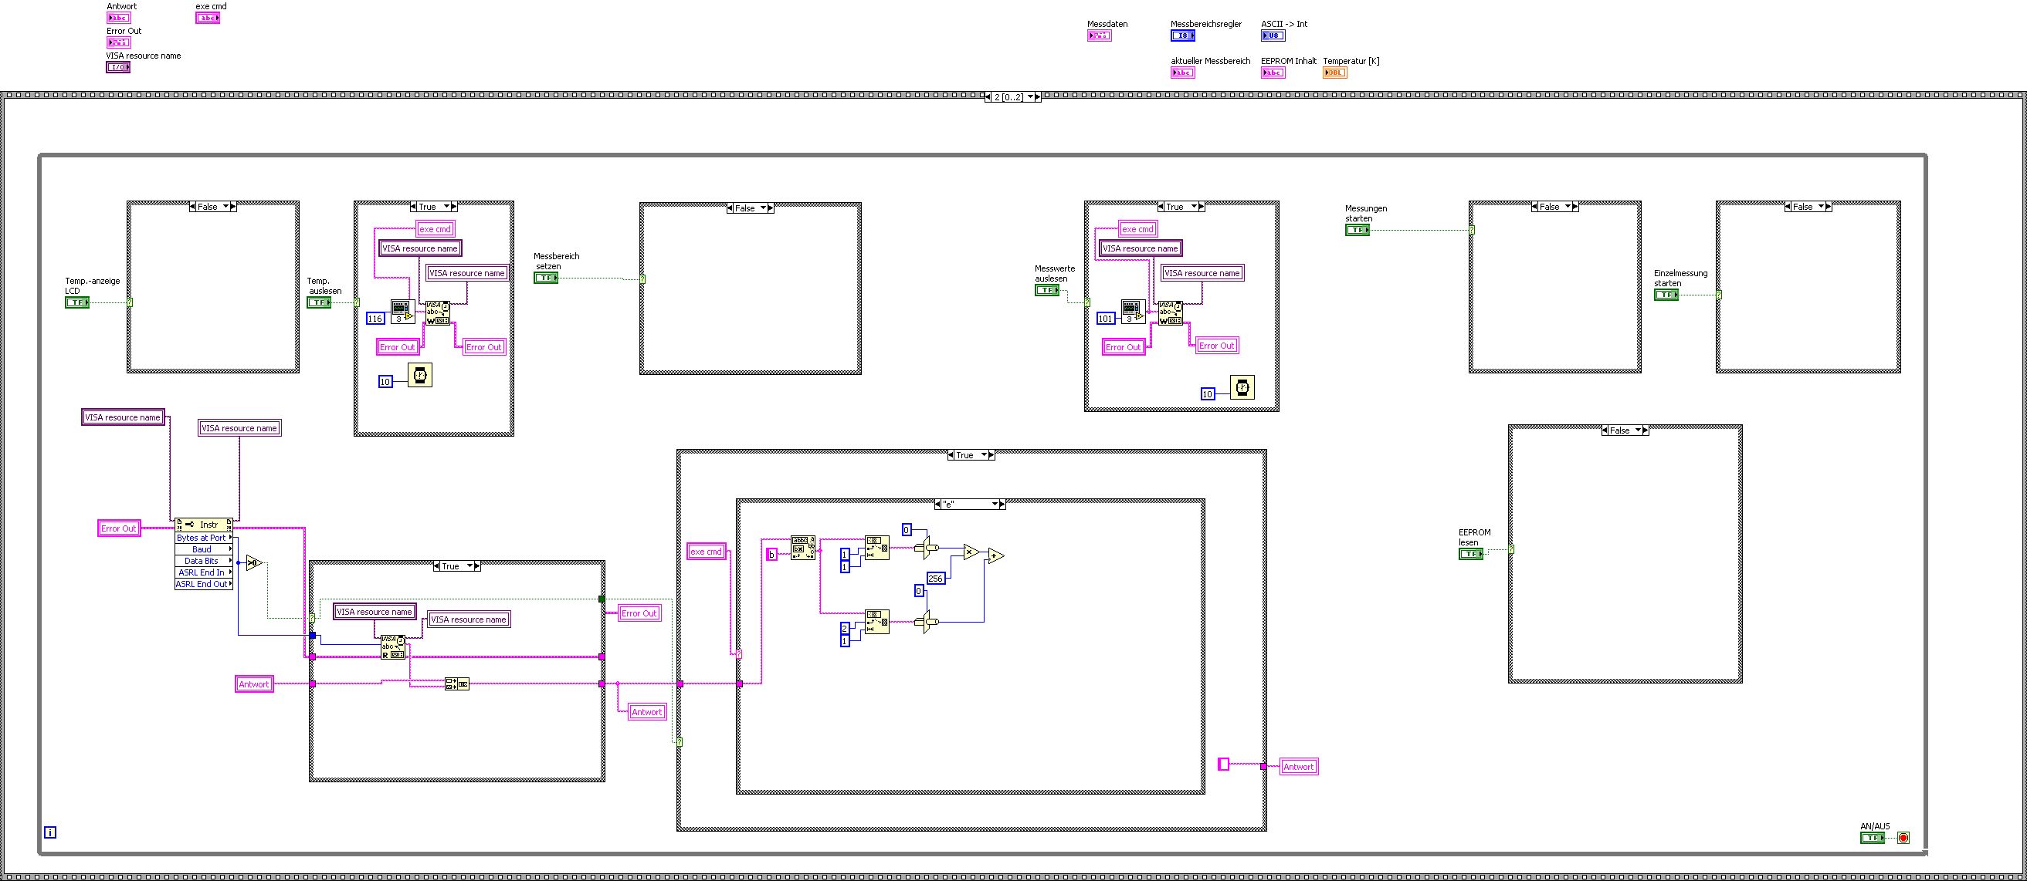Toggle the EEPROM lesen boolean terminal
The width and height of the screenshot is (2027, 881).
[x=1470, y=554]
